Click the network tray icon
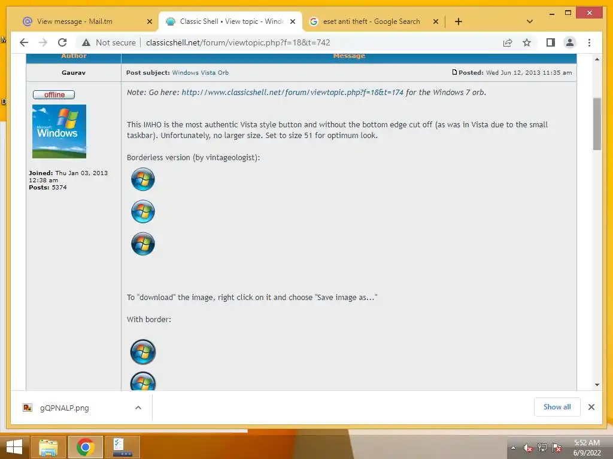 pos(542,448)
